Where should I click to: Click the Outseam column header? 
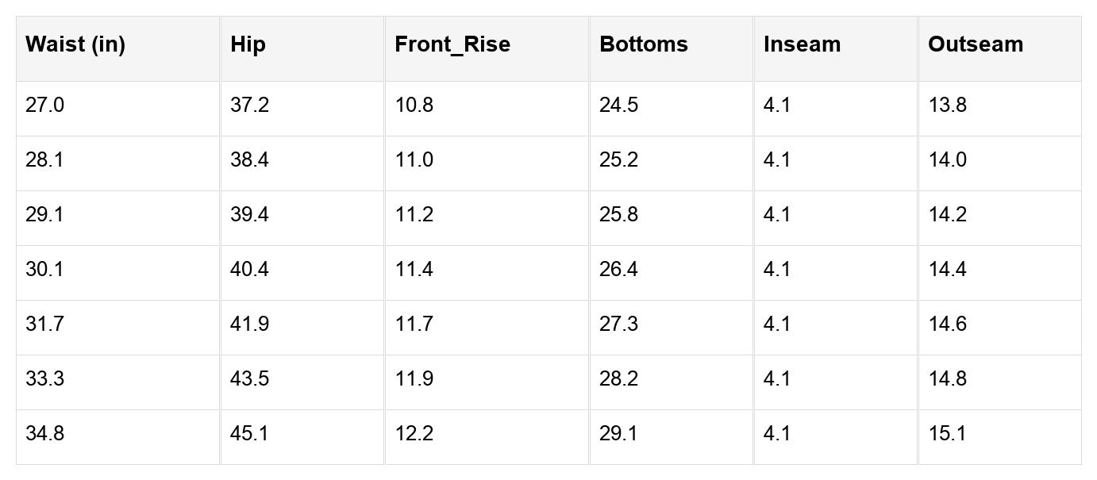[x=1000, y=48]
